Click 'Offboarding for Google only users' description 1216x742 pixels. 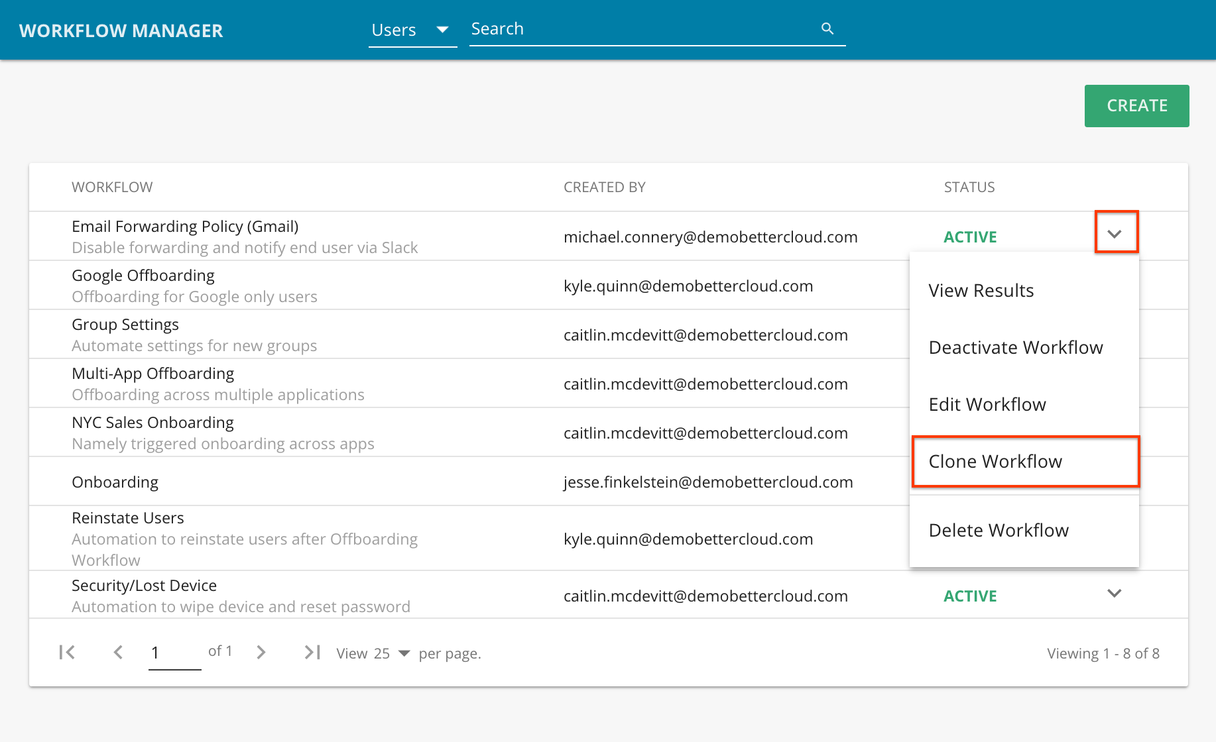[194, 297]
